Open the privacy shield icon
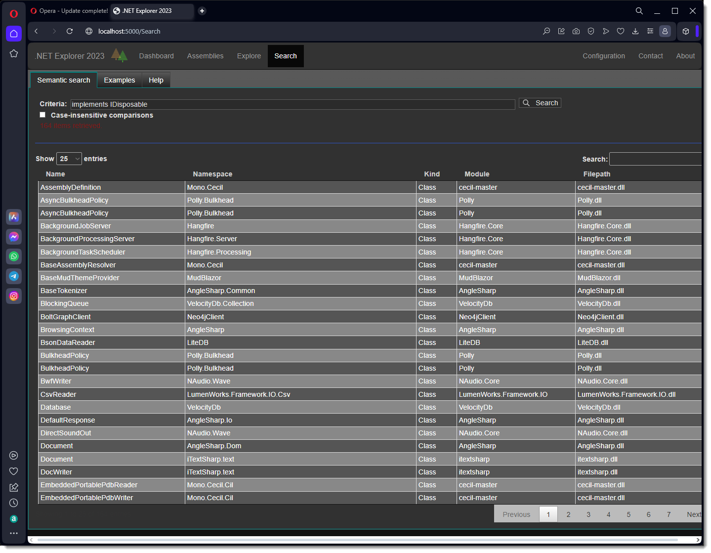 [591, 31]
